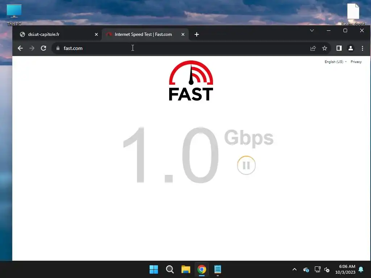Select the Learn about desktop file
The height and width of the screenshot is (278, 371).
click(353, 14)
